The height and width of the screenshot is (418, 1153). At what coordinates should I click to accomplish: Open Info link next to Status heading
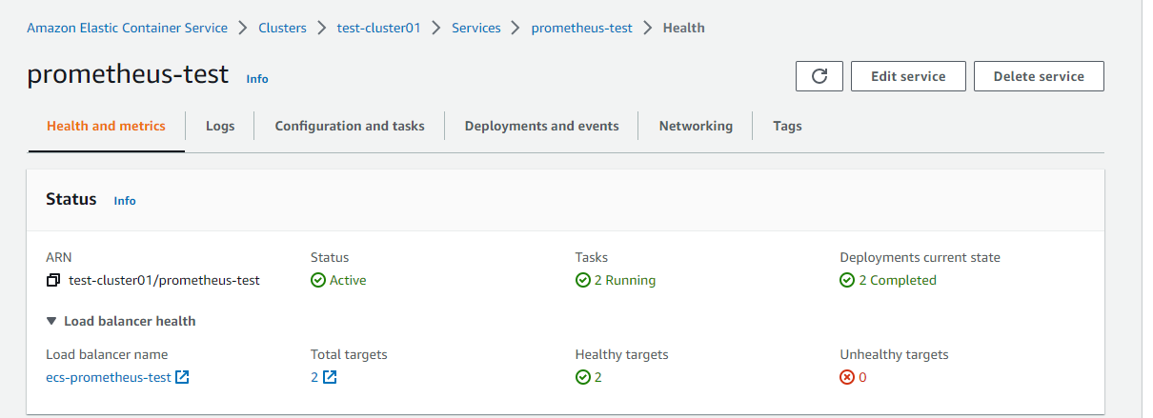(125, 201)
